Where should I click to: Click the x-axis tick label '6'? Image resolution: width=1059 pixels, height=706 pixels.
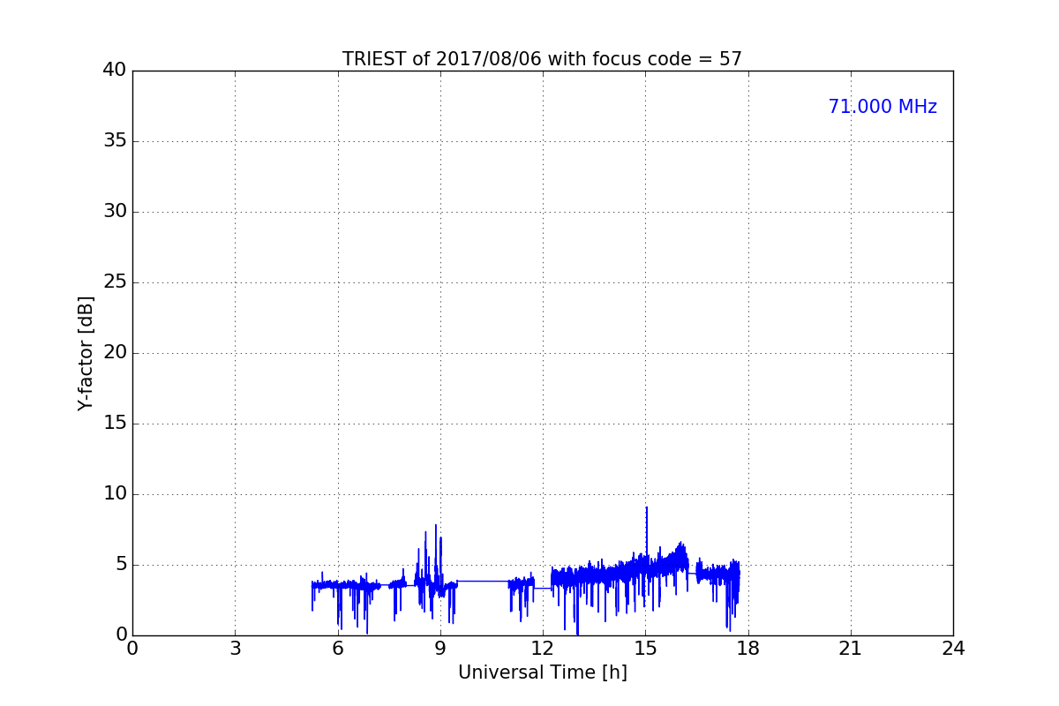click(337, 649)
